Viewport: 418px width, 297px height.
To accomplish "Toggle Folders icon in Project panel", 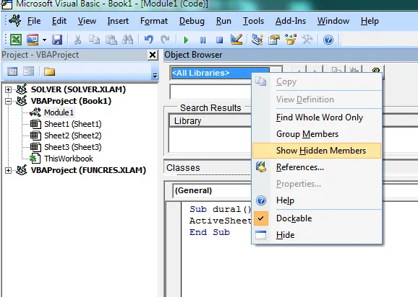I will (x=49, y=71).
